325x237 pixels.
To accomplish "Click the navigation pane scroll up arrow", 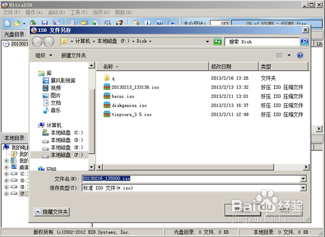I will (x=92, y=65).
